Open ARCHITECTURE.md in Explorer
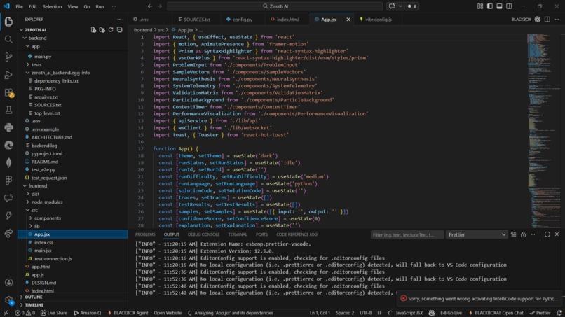This screenshot has height=317, width=565. click(52, 137)
